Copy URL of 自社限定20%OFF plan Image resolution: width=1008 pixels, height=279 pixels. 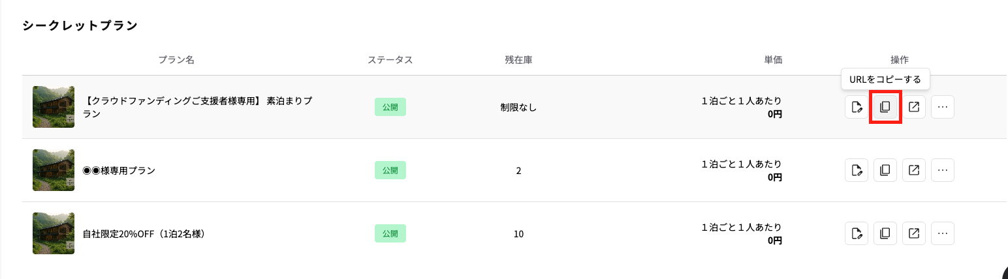[885, 233]
